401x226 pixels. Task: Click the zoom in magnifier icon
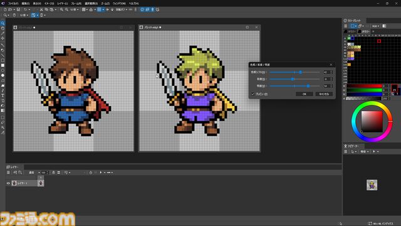pyautogui.click(x=61, y=9)
